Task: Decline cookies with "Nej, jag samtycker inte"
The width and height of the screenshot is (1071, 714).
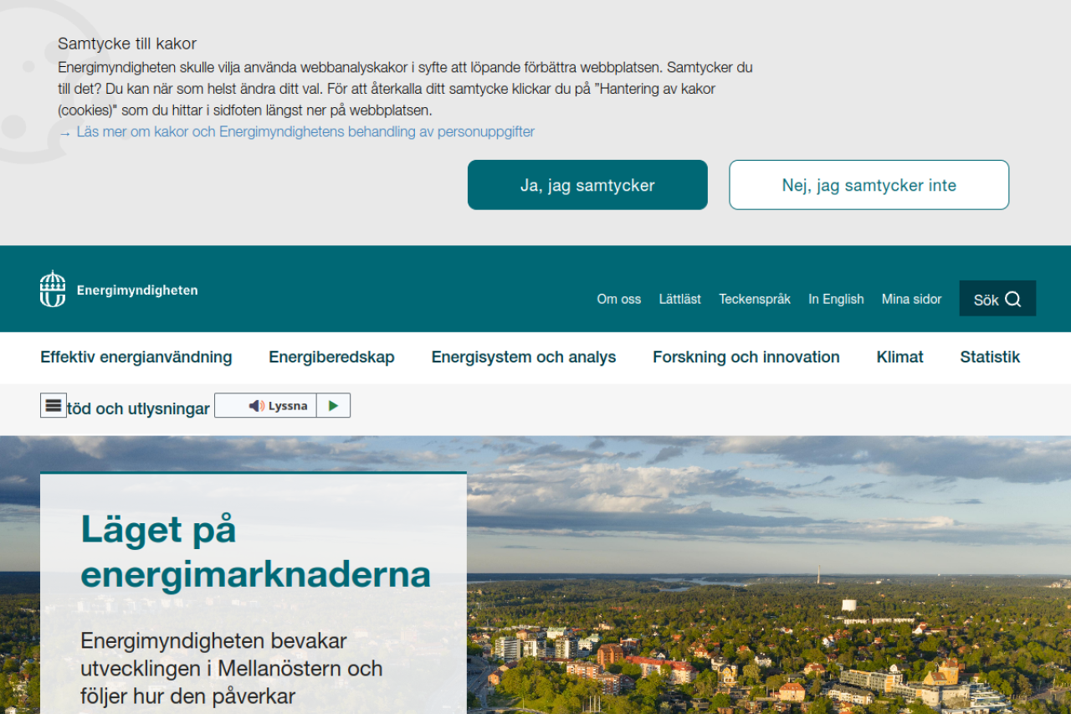Action: (x=869, y=185)
